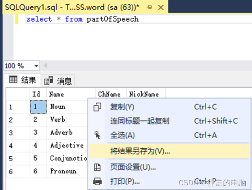This screenshot has height=190, width=252.
Task: Select Id cell with value 3
Action: 38,133
